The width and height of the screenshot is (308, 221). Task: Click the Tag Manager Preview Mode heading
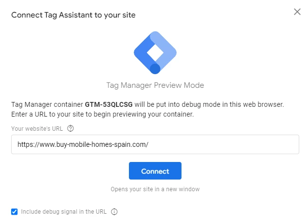(155, 85)
